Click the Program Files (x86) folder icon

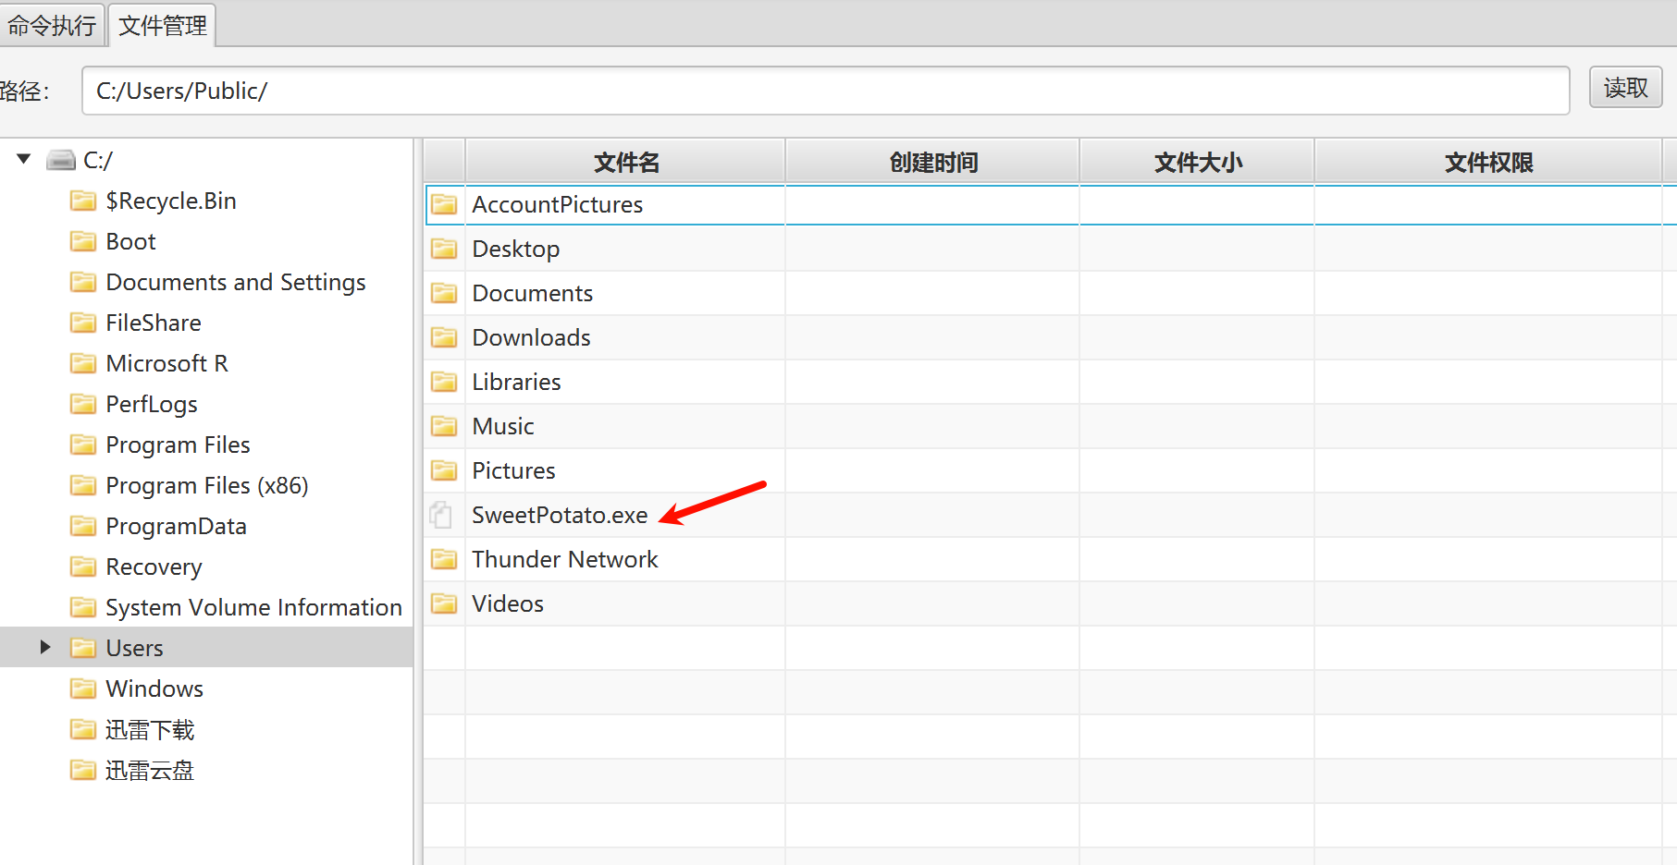coord(83,485)
